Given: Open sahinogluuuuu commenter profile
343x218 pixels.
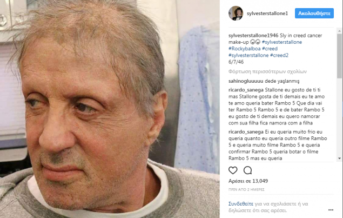Looking at the screenshot, I should [x=246, y=81].
